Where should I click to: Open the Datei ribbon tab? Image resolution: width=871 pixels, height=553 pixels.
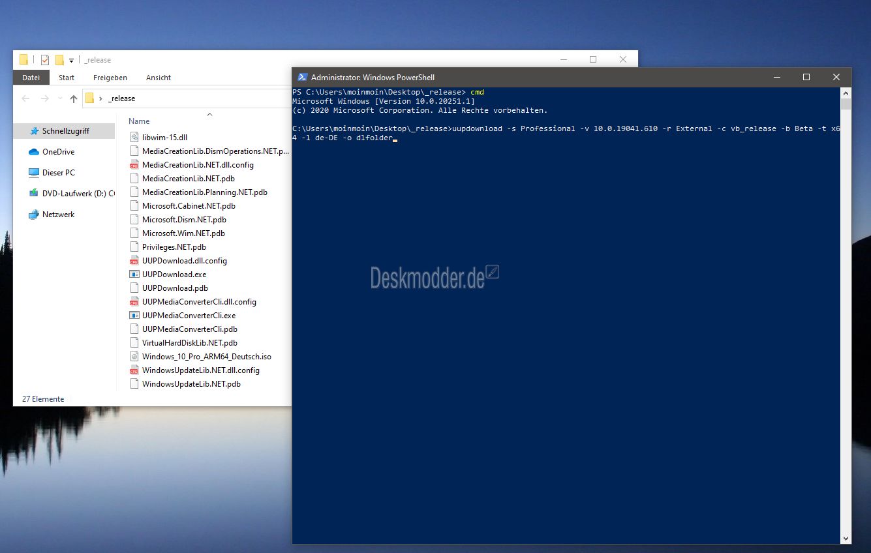click(31, 78)
